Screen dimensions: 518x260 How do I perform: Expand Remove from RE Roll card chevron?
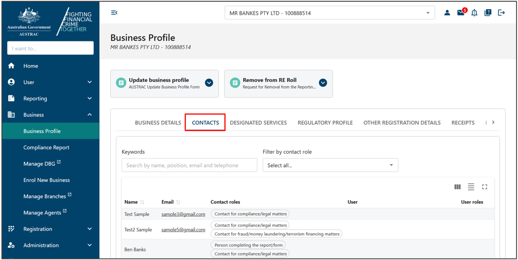tap(323, 83)
